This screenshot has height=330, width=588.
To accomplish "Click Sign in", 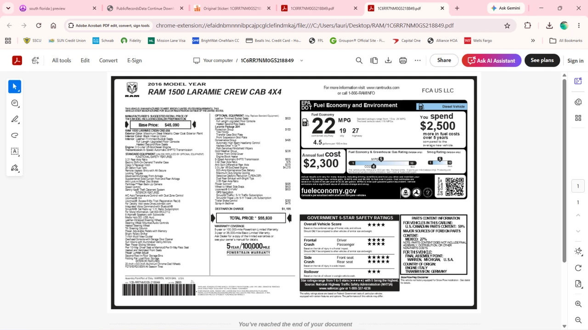I will tap(575, 60).
